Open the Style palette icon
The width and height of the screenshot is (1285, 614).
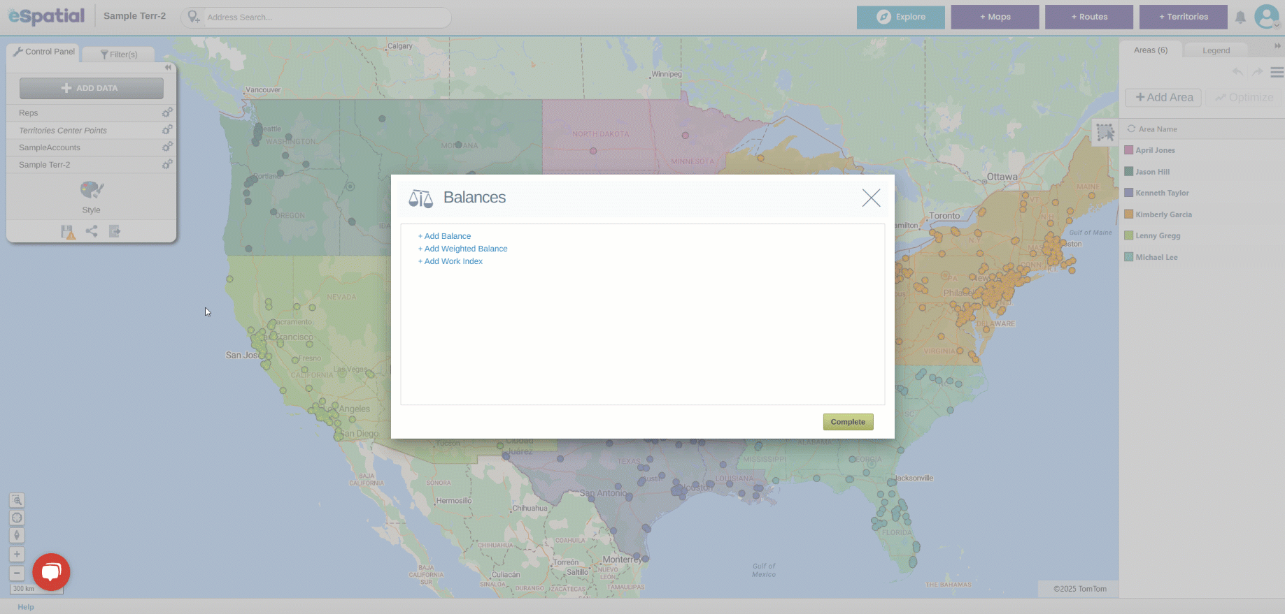click(x=92, y=190)
